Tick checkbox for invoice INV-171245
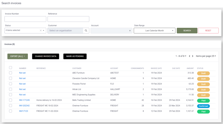 pyautogui.click(x=11, y=100)
